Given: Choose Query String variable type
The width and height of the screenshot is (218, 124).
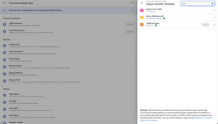Looking at the screenshot, I should (69, 60).
